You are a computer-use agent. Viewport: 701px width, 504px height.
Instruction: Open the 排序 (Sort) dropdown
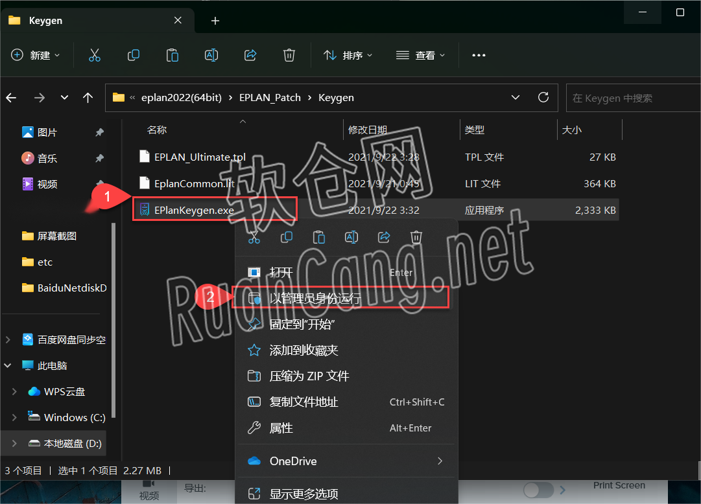pyautogui.click(x=348, y=55)
